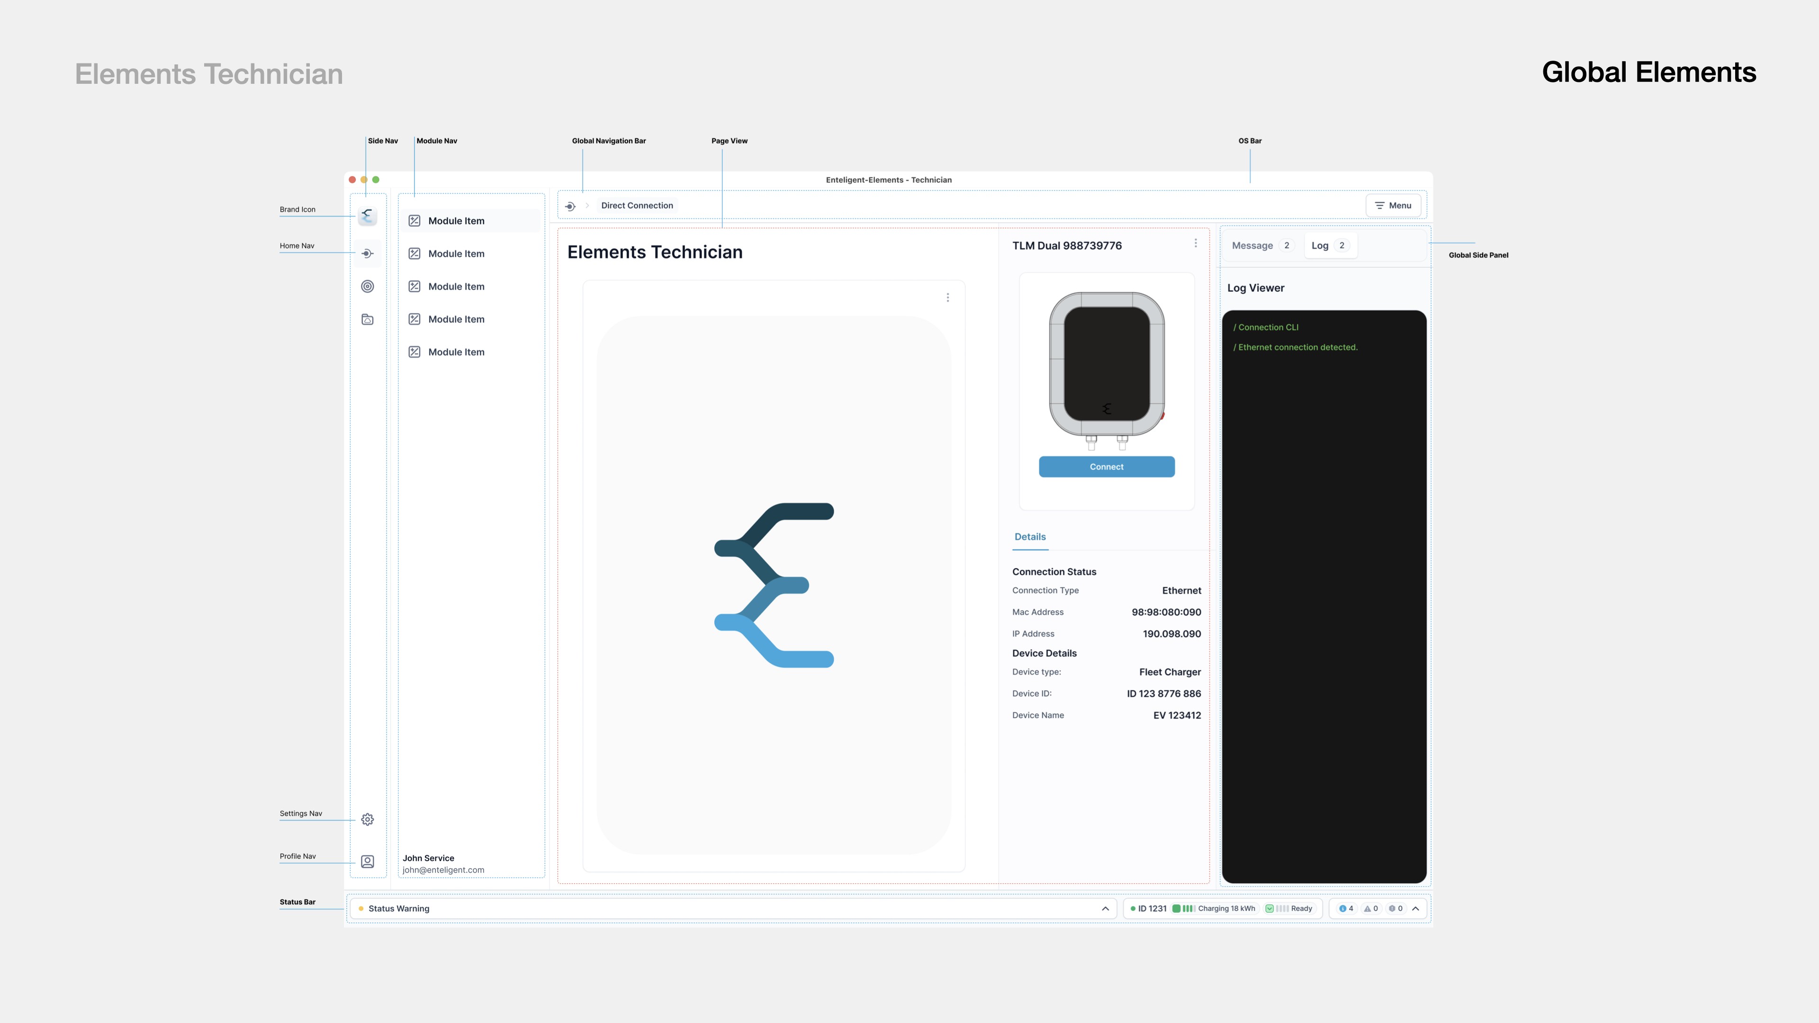The image size is (1819, 1023).
Task: Click the blue info count badge in status bar
Action: (1346, 909)
